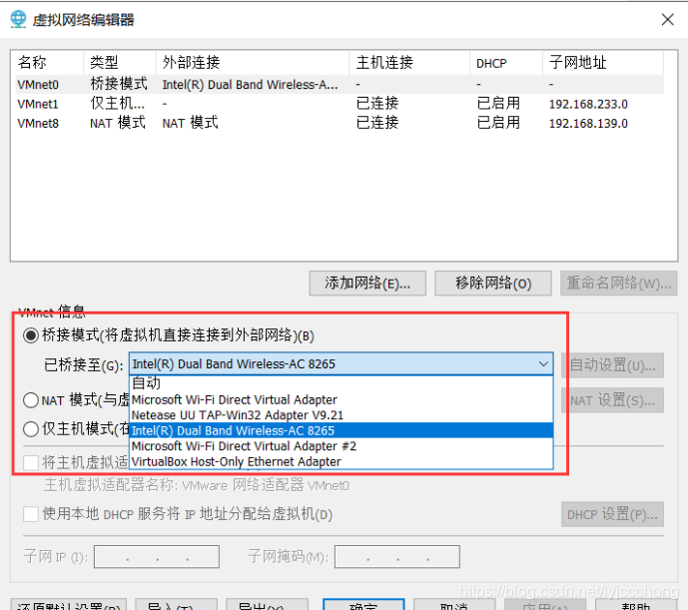688x610 pixels.
Task: Click the 重命名网络(W)... button
Action: click(x=619, y=284)
